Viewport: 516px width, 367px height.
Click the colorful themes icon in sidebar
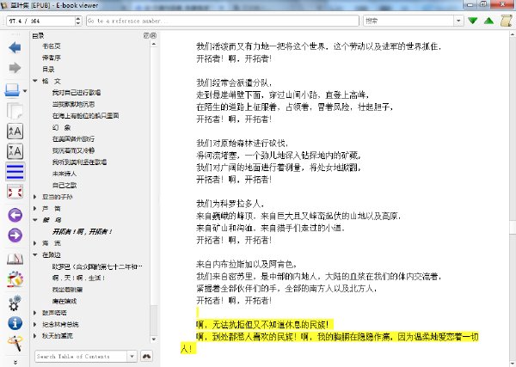(15, 279)
